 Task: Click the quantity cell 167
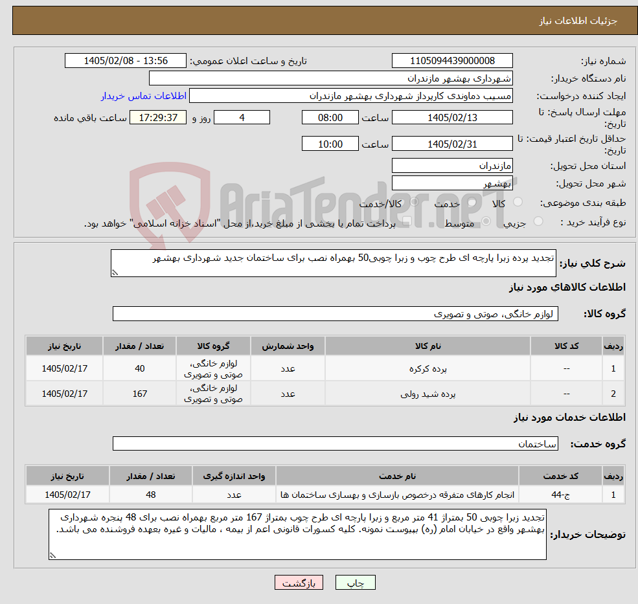[139, 394]
